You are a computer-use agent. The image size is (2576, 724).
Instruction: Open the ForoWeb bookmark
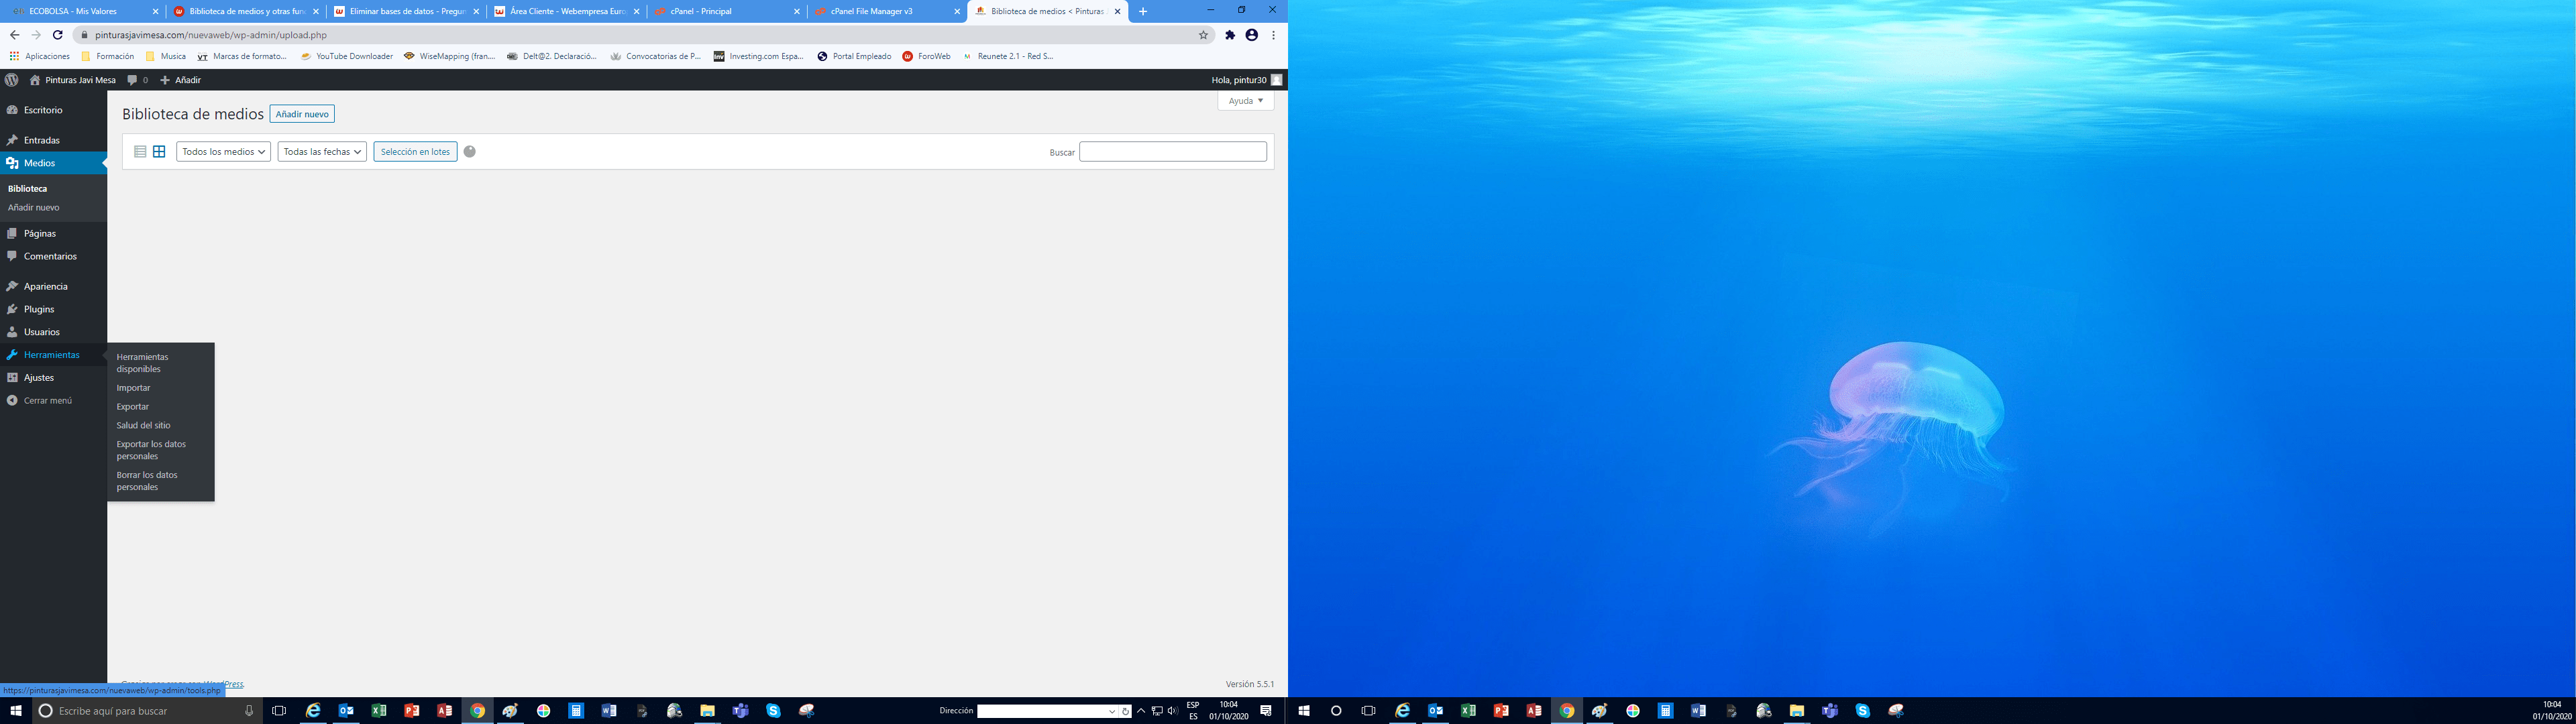coord(927,56)
